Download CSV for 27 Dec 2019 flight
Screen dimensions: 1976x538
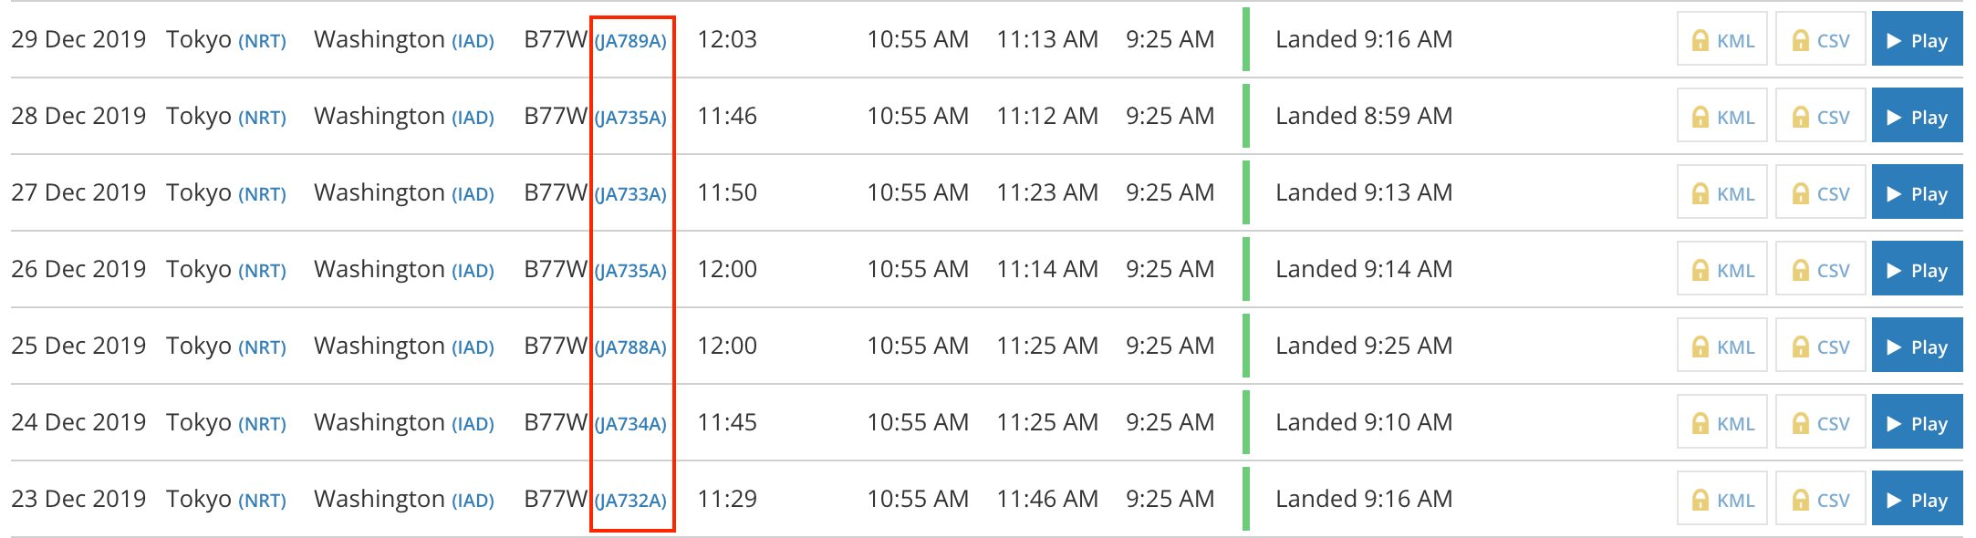point(1820,192)
